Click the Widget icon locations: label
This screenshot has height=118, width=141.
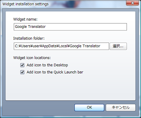click(32, 58)
